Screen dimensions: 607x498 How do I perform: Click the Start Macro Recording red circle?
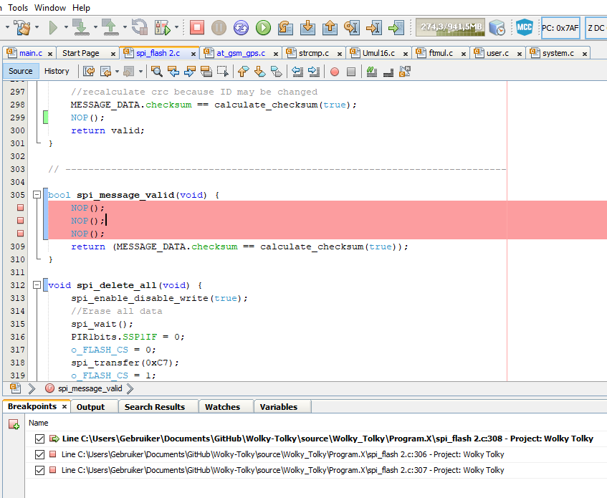[334, 71]
